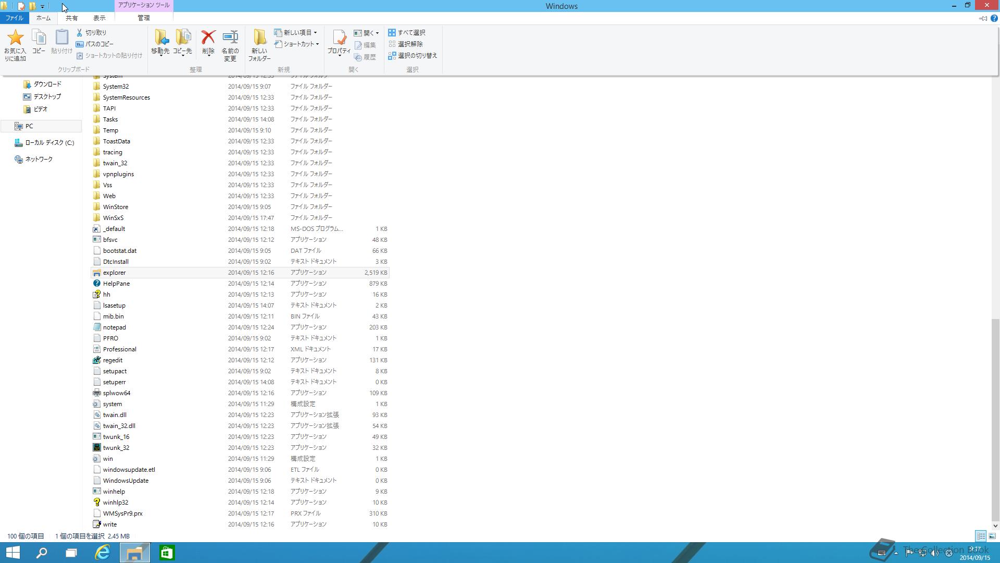Viewport: 1000px width, 563px height.
Task: Switch to the Share (共有) tab
Action: pyautogui.click(x=72, y=18)
